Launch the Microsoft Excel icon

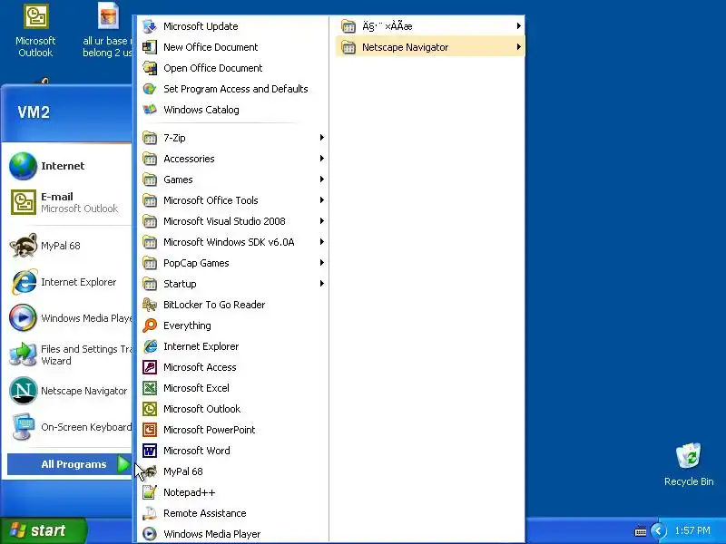tap(150, 388)
